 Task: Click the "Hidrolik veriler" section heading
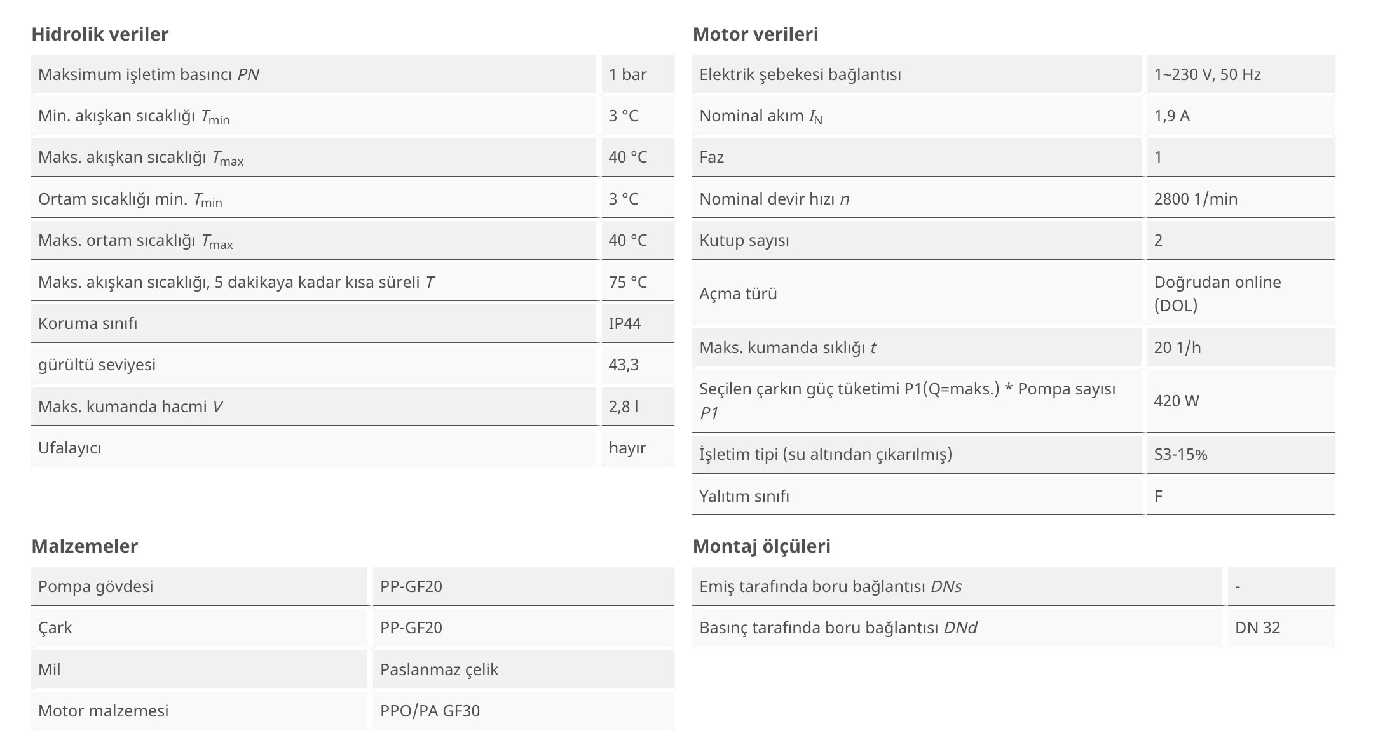tap(100, 34)
